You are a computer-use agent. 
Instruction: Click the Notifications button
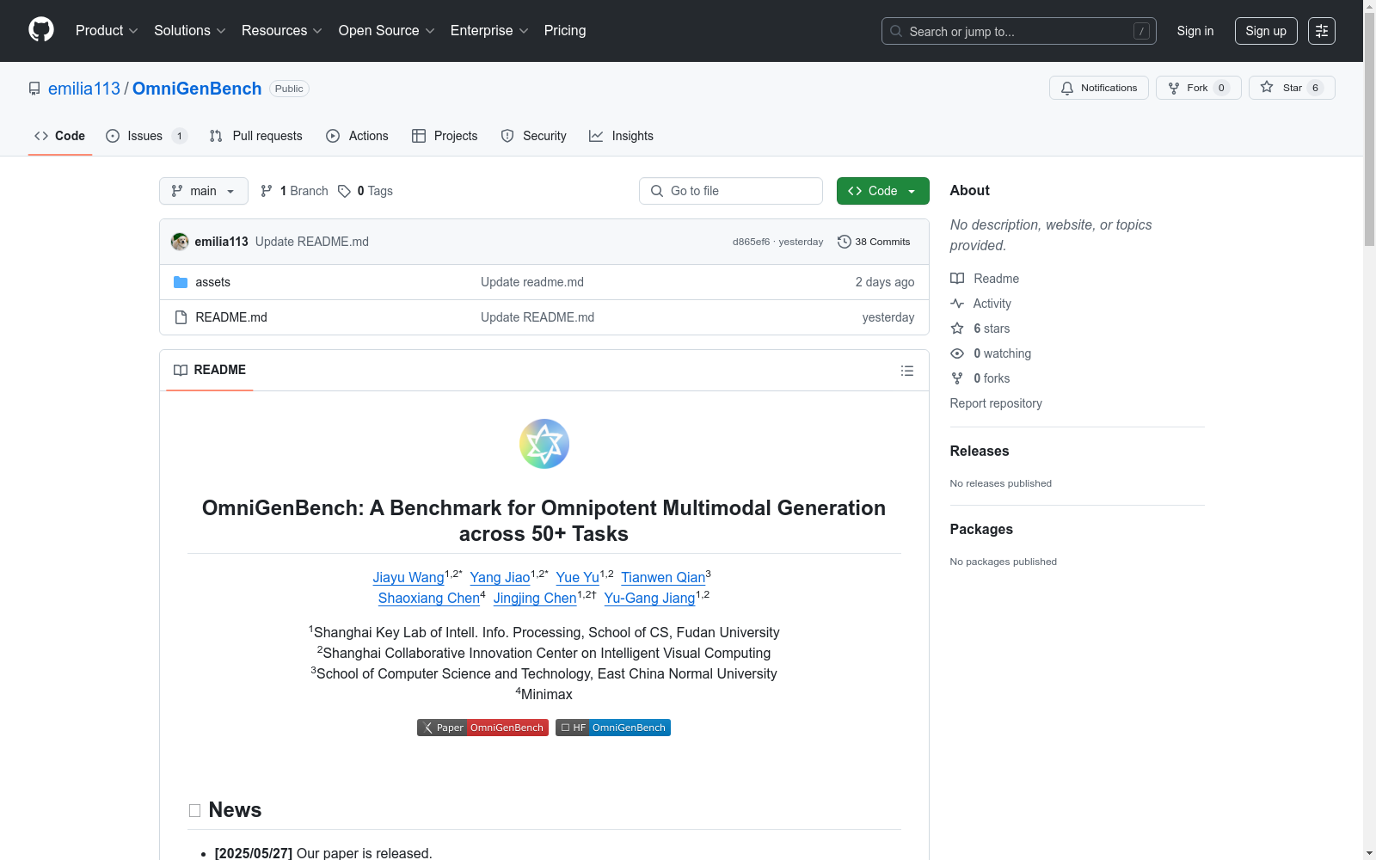click(x=1099, y=88)
